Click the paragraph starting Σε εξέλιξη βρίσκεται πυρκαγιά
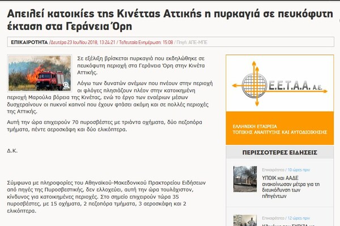Screen dimensions: 340x226 [x=141, y=66]
